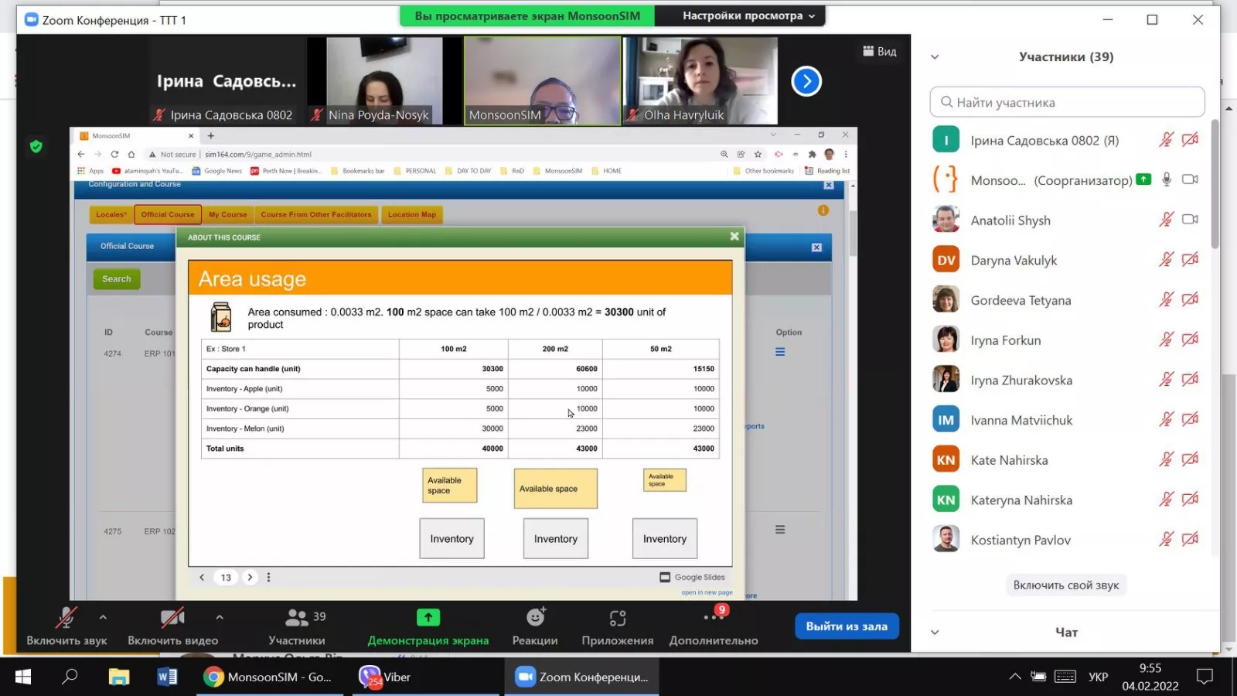Collapse the Участники panel chevron
The width and height of the screenshot is (1237, 696).
click(x=935, y=56)
